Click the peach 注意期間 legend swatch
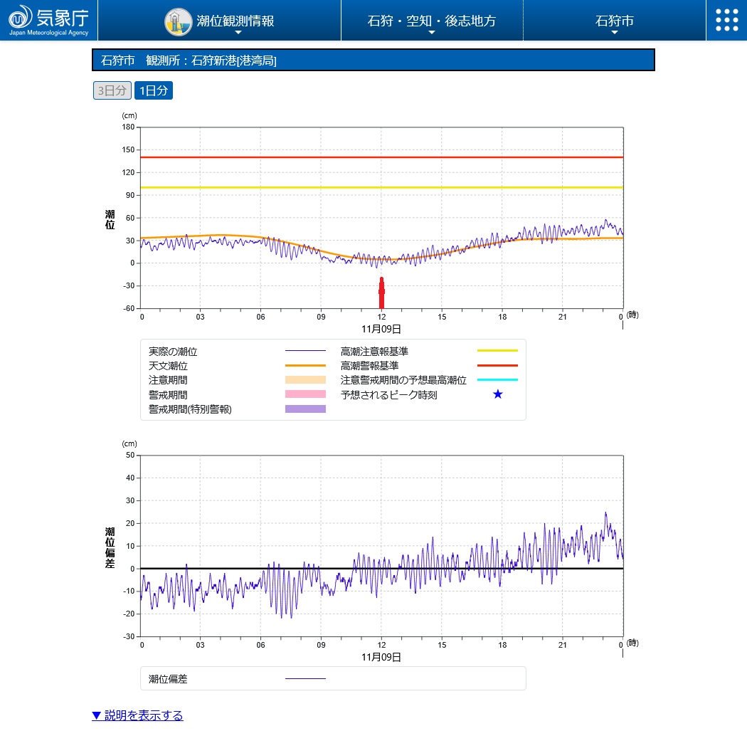The height and width of the screenshot is (731, 747). [x=305, y=380]
